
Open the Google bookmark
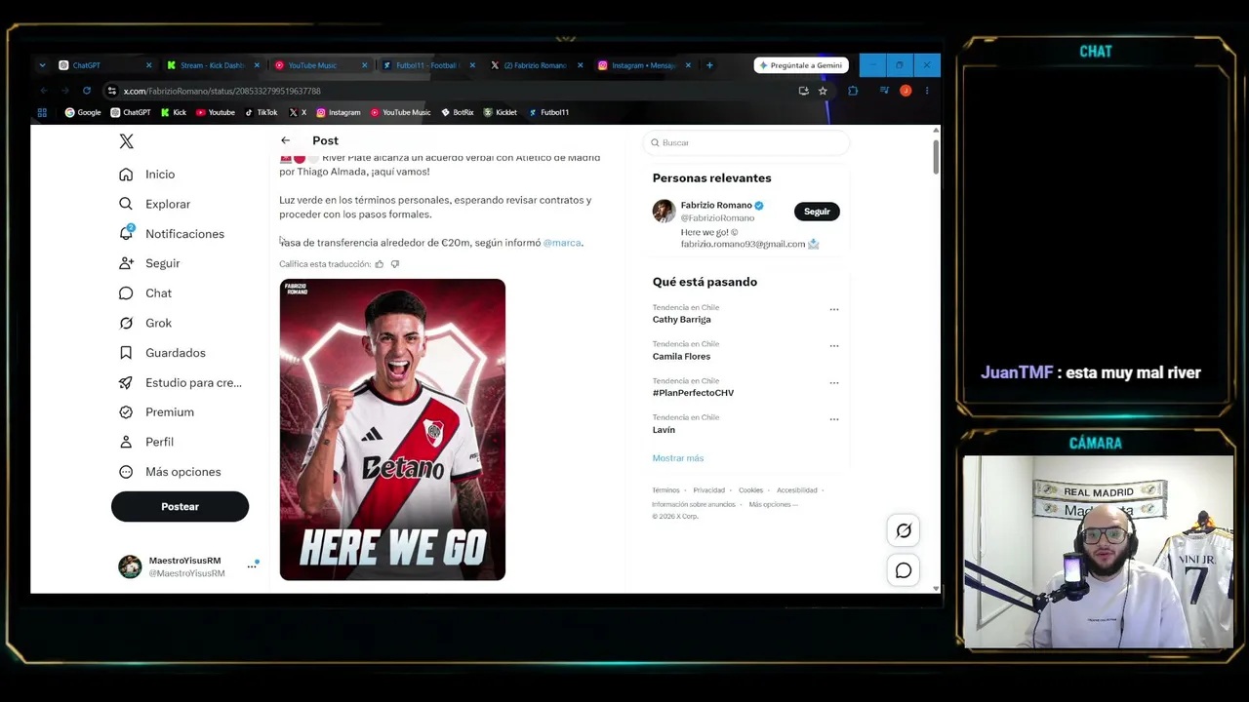coord(83,112)
